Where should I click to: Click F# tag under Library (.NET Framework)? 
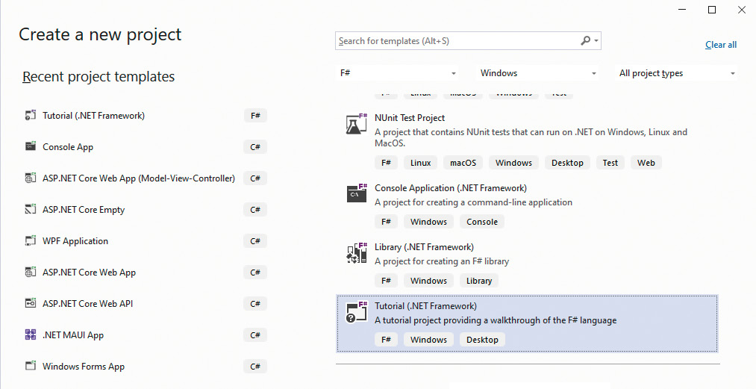coord(386,281)
